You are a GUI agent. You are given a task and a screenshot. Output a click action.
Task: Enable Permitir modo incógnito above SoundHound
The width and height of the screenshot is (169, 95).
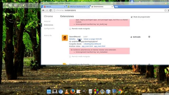click(x=70, y=29)
